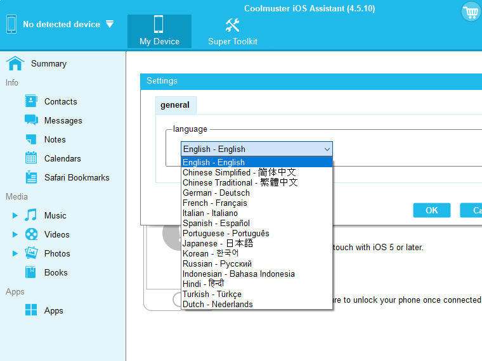The height and width of the screenshot is (361, 482).
Task: Expand the Photos tree node
Action: (x=15, y=253)
